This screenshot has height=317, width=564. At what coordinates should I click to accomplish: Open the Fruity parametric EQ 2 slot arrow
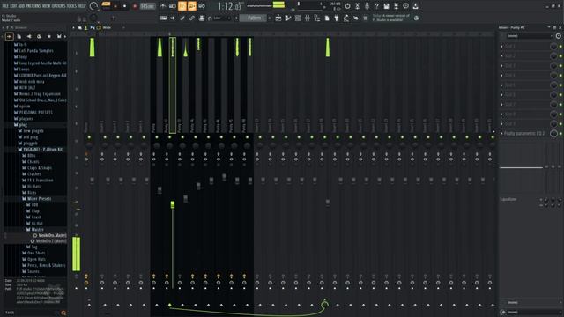pos(502,133)
